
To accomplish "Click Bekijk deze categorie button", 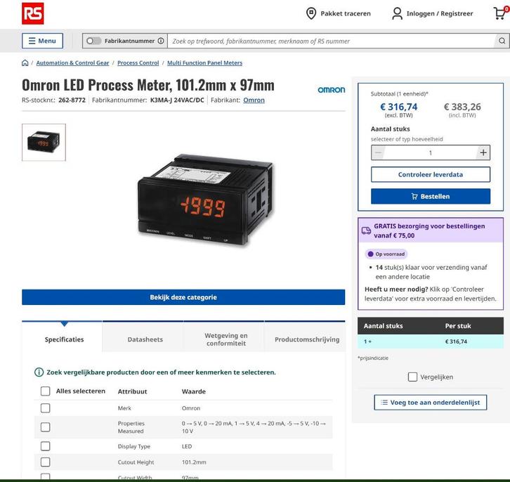I will point(183,297).
